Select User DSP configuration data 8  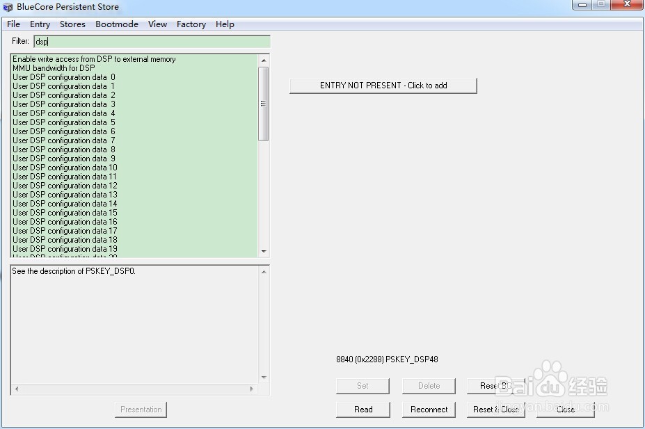click(x=134, y=149)
